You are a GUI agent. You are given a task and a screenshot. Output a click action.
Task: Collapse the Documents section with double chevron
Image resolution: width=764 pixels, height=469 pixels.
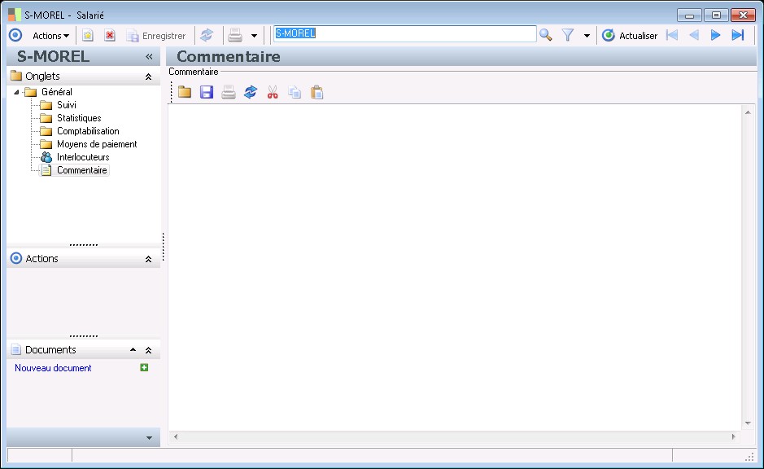pyautogui.click(x=149, y=350)
